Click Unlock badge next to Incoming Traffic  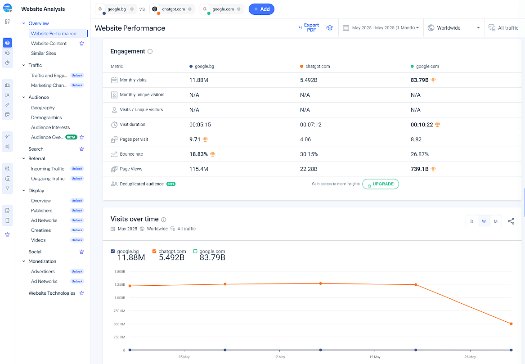77,169
